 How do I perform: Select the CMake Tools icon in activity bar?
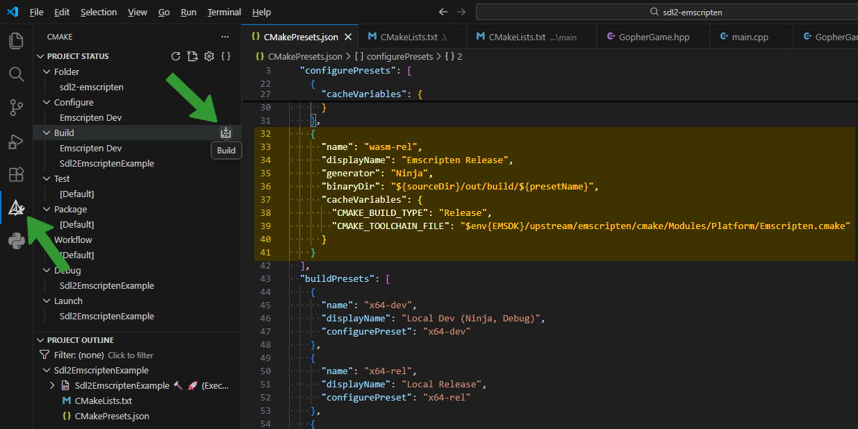click(16, 208)
